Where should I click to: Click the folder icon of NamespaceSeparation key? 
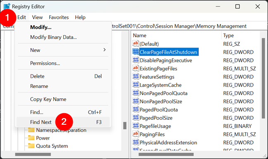(x=31, y=130)
